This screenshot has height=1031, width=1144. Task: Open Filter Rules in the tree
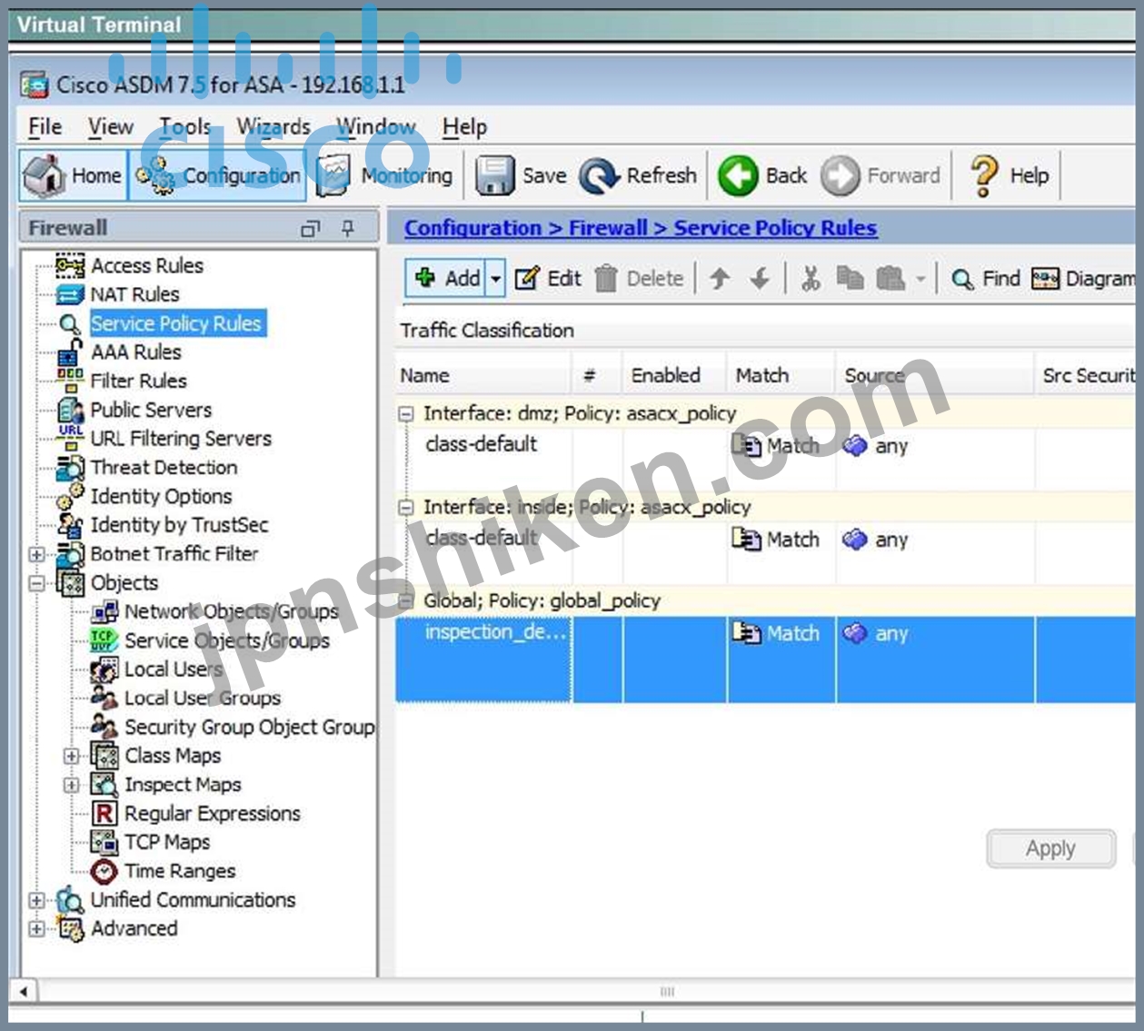click(x=139, y=381)
